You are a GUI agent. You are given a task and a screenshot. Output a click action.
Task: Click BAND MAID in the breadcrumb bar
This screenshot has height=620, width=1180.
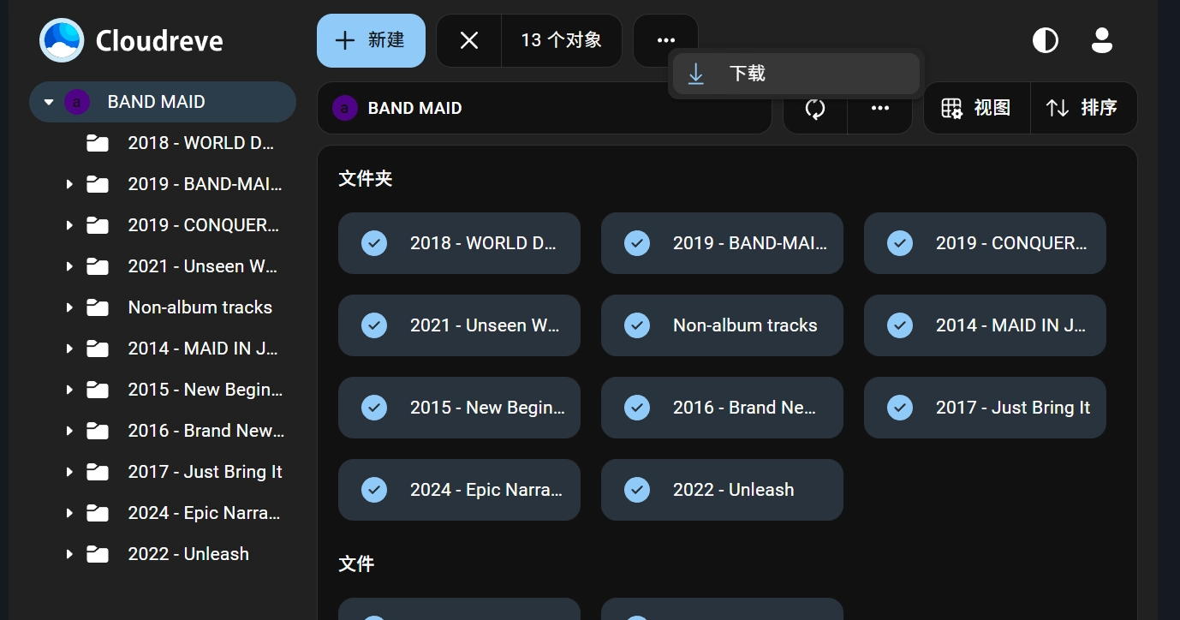415,108
